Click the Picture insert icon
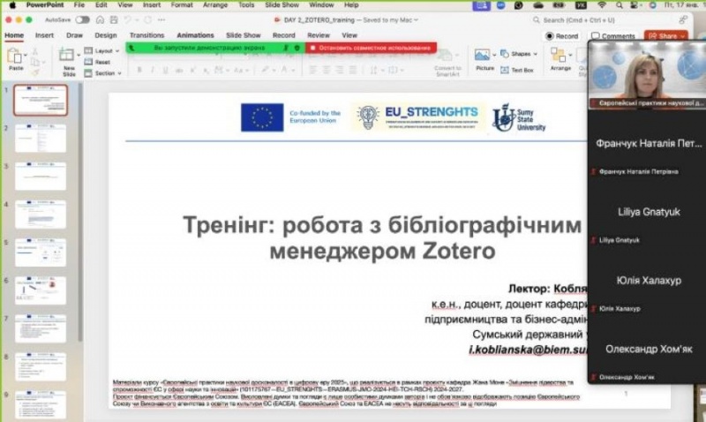Image resolution: width=706 pixels, height=422 pixels. pos(482,55)
